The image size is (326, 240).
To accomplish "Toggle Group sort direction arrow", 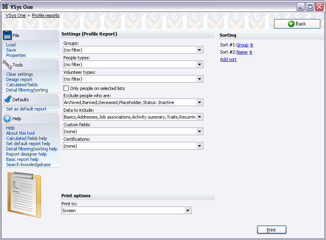I will click(251, 45).
